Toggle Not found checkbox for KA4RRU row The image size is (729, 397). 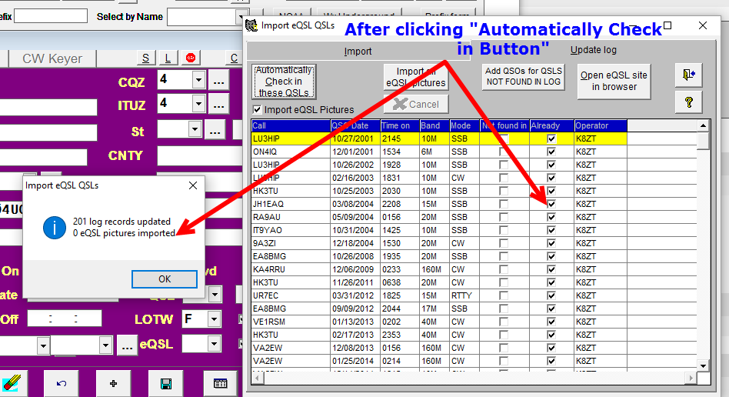[x=504, y=269]
